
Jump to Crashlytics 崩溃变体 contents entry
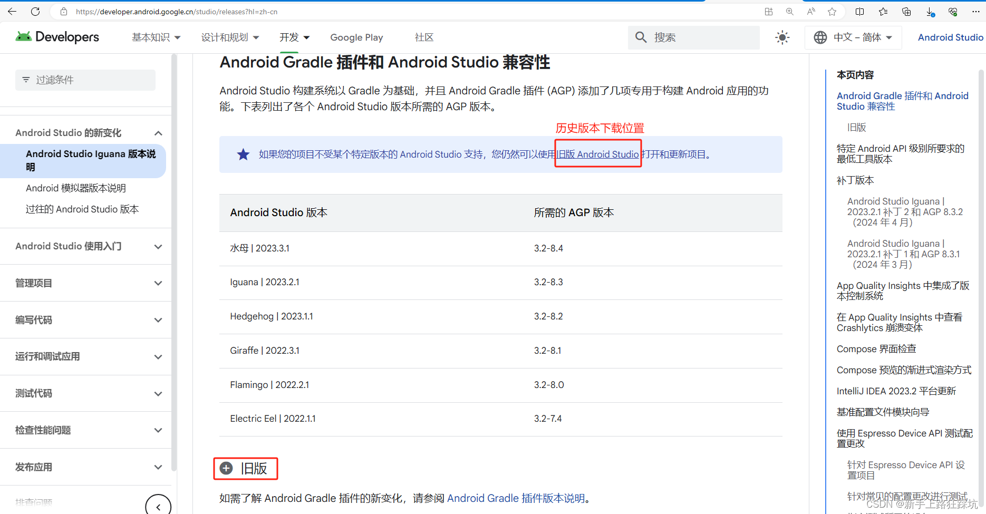[x=900, y=323]
